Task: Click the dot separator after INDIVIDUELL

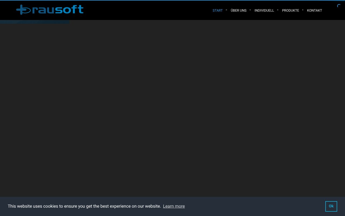Action: (x=278, y=10)
